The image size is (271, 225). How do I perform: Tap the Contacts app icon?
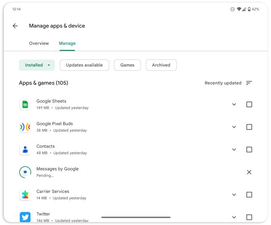tap(25, 150)
